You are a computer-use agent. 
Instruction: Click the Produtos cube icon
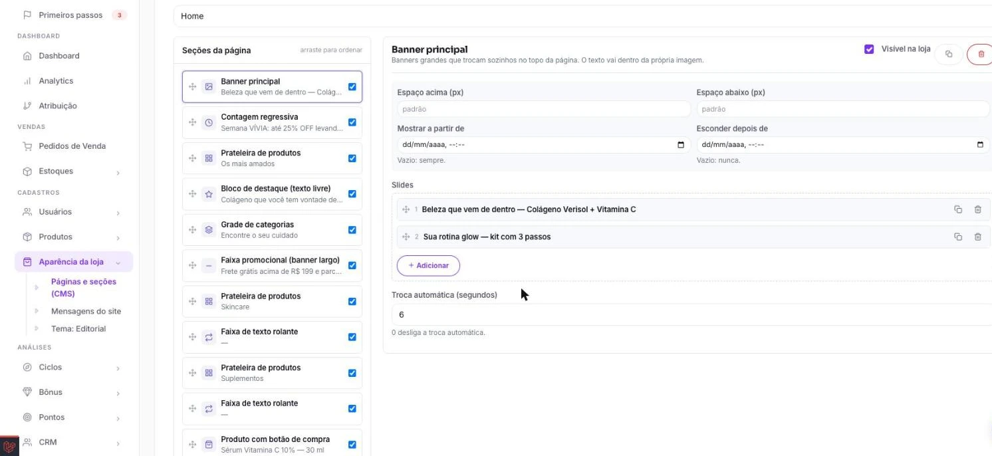[27, 237]
